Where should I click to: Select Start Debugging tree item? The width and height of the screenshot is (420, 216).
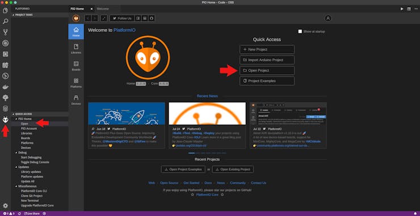31,158
